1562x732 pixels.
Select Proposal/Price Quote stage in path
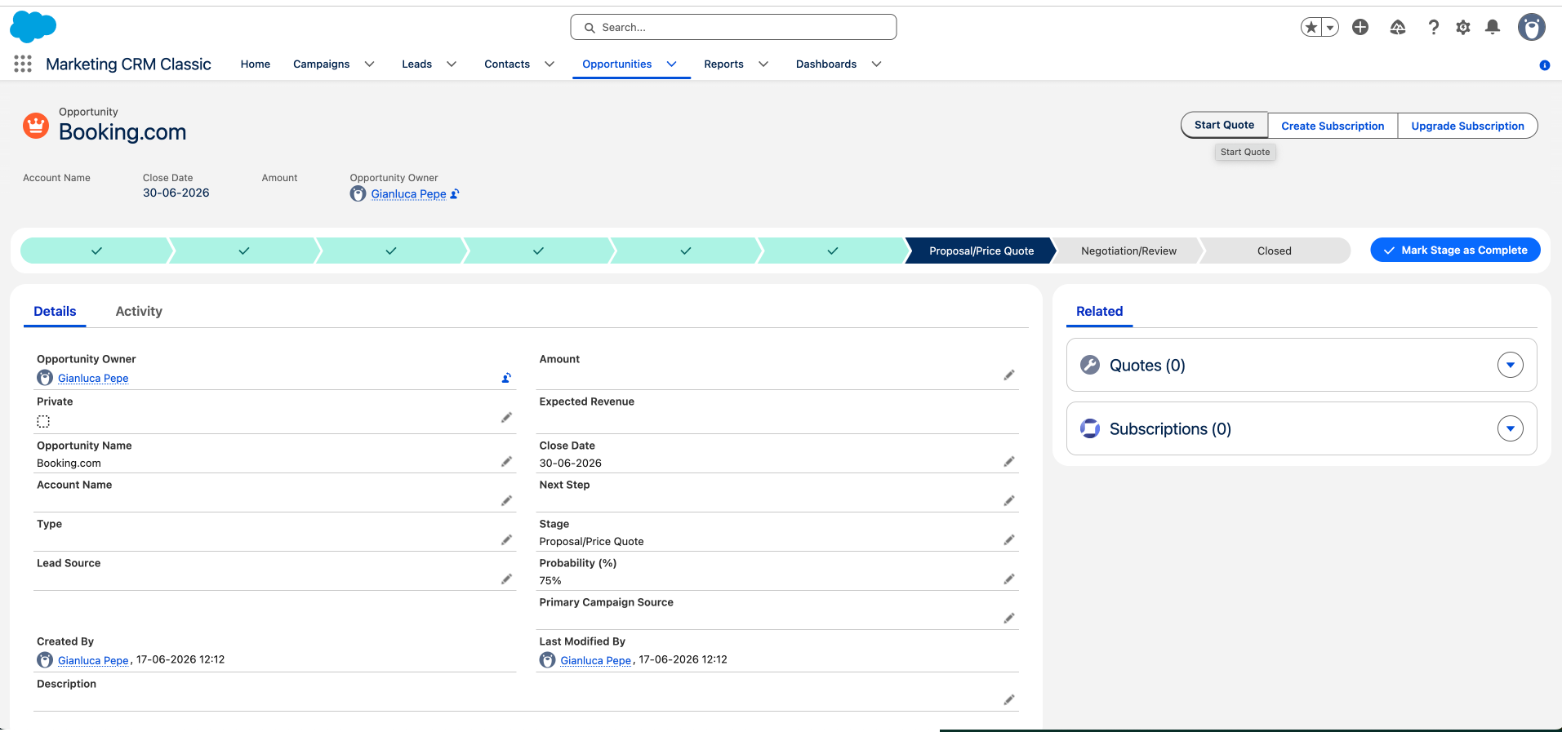pos(981,251)
